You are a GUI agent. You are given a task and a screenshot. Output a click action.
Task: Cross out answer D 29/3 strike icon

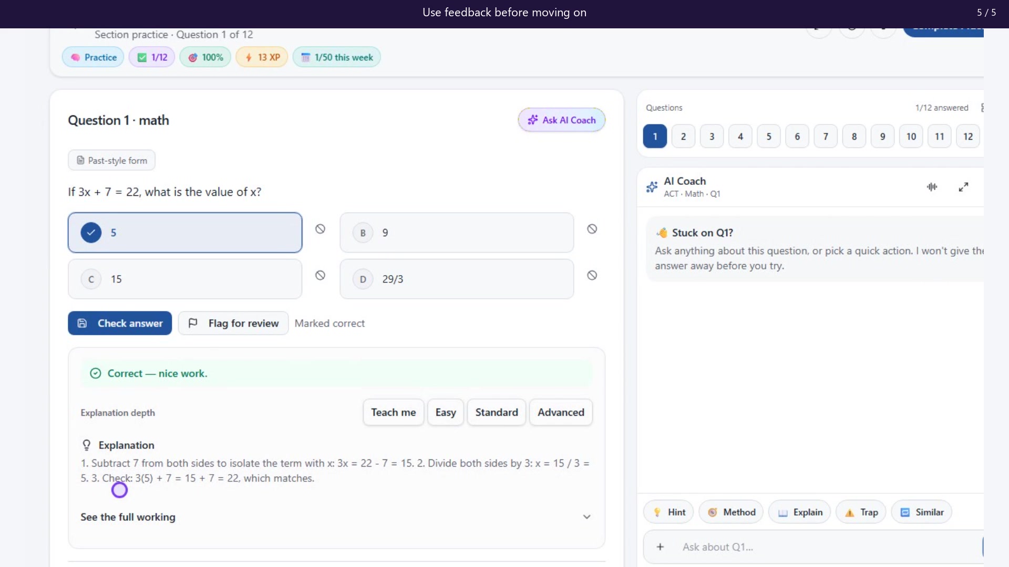click(x=592, y=275)
